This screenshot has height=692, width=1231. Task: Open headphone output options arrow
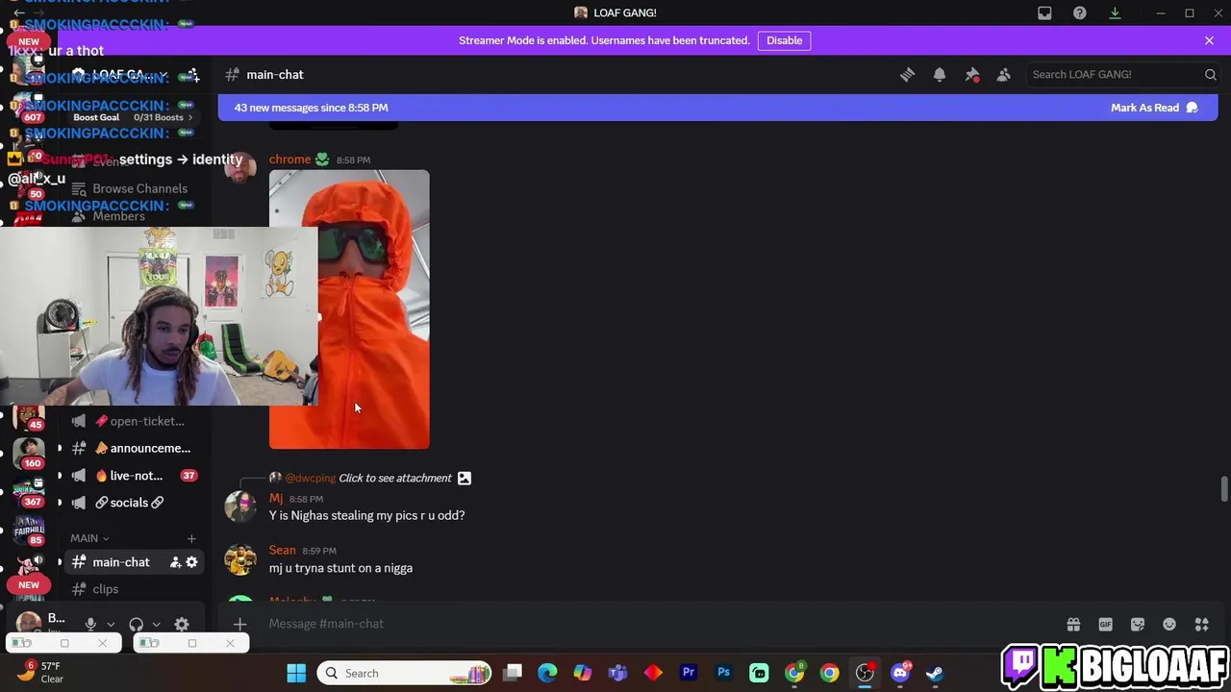156,625
